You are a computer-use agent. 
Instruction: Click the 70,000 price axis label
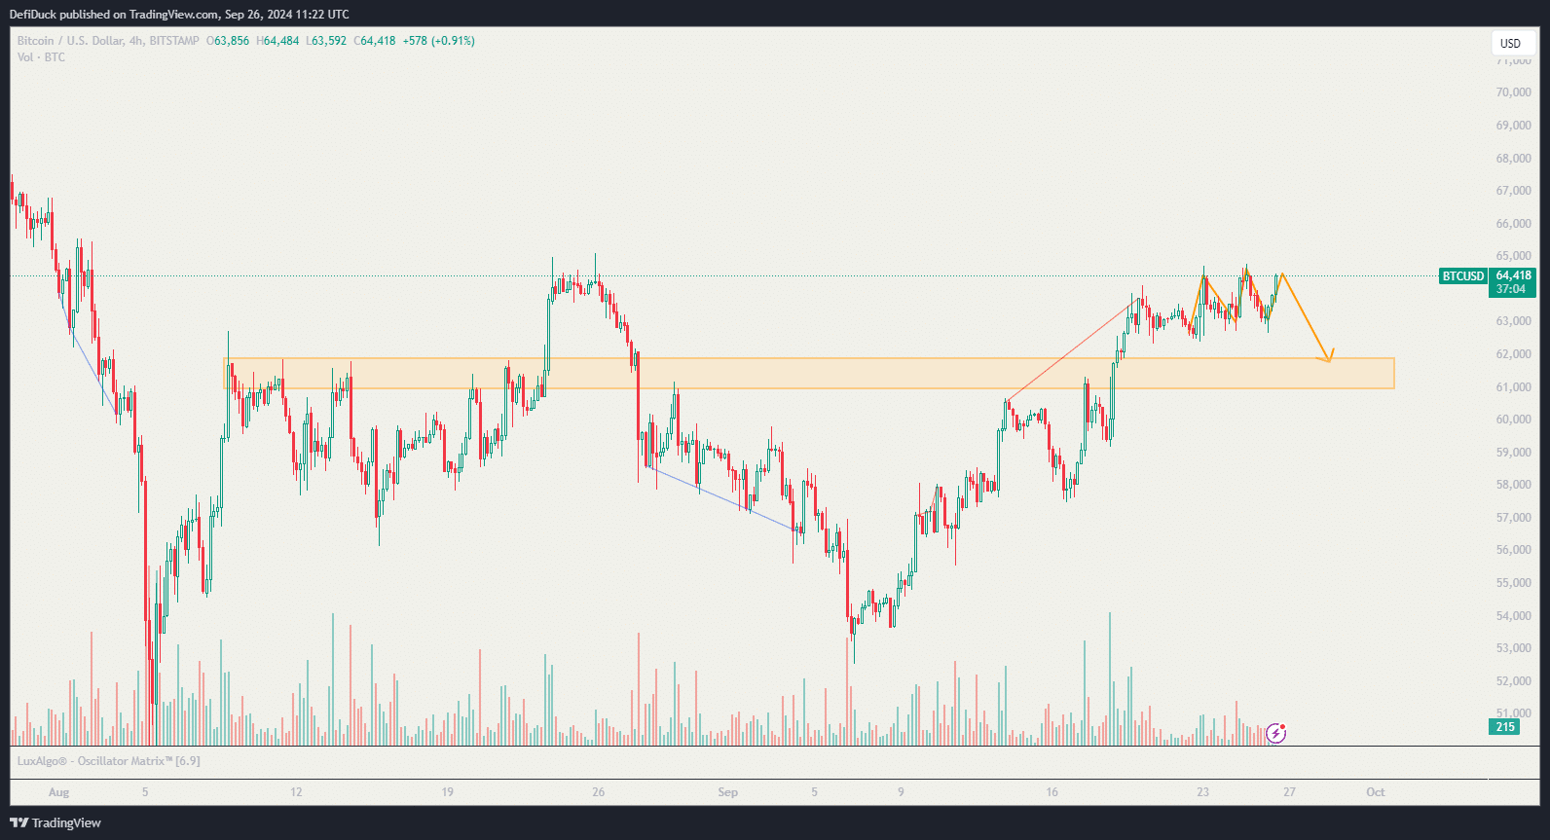coord(1514,92)
